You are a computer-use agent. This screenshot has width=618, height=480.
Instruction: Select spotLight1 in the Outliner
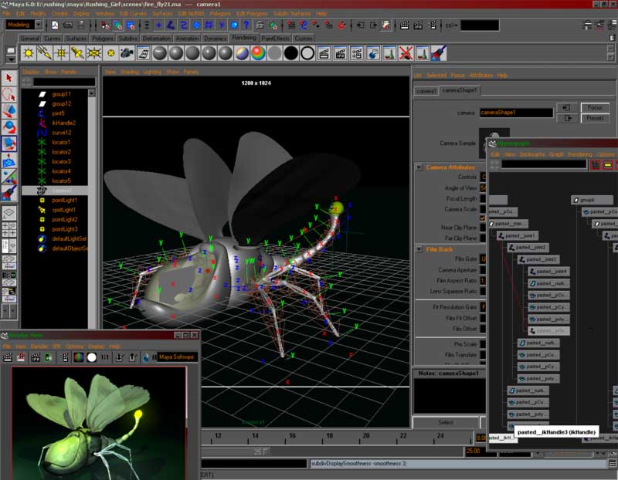(64, 210)
